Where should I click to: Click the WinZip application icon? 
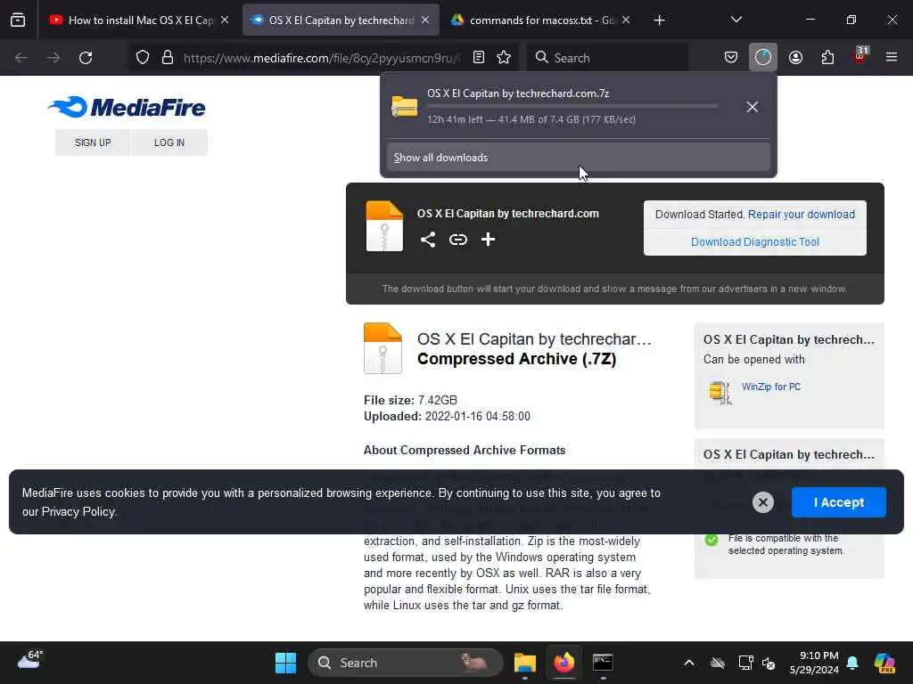(x=720, y=392)
